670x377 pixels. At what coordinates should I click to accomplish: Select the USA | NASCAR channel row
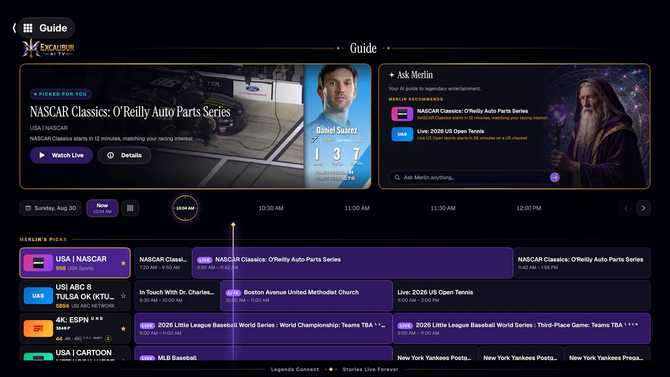point(75,263)
